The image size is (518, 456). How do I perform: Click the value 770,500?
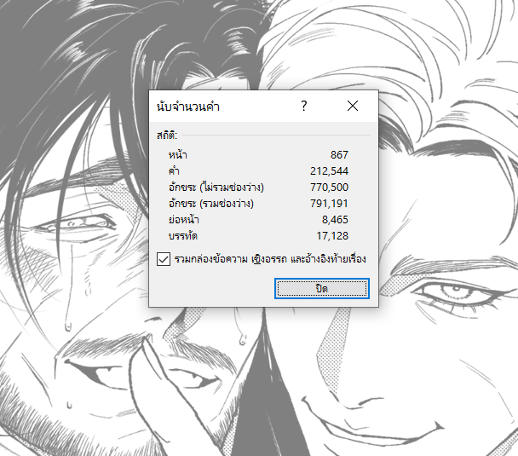[x=329, y=188]
